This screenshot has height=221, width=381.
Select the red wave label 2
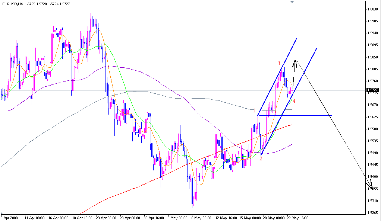(261, 159)
